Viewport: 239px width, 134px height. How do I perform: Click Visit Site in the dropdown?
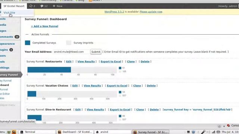point(9,13)
